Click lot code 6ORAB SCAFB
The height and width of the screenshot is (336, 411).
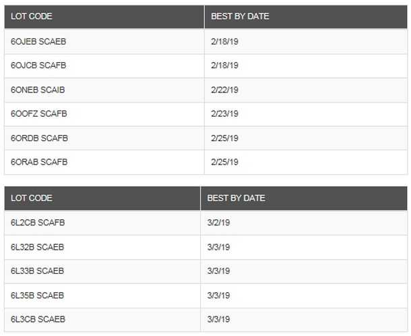click(x=39, y=162)
